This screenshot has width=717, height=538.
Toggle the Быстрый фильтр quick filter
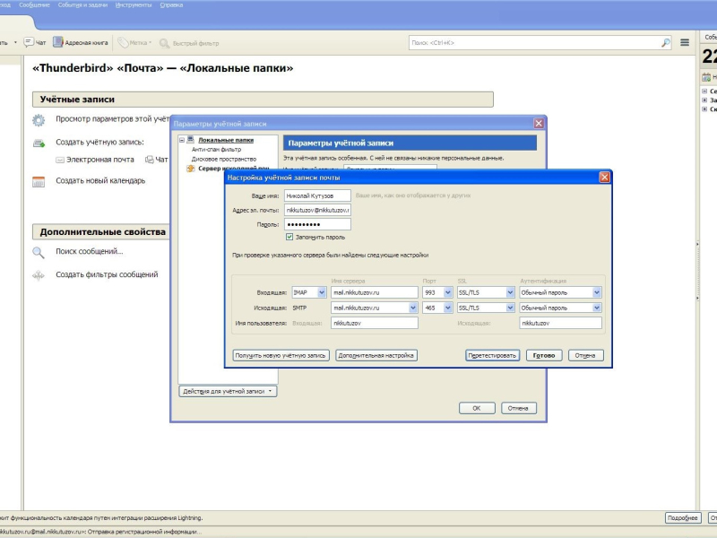point(189,43)
